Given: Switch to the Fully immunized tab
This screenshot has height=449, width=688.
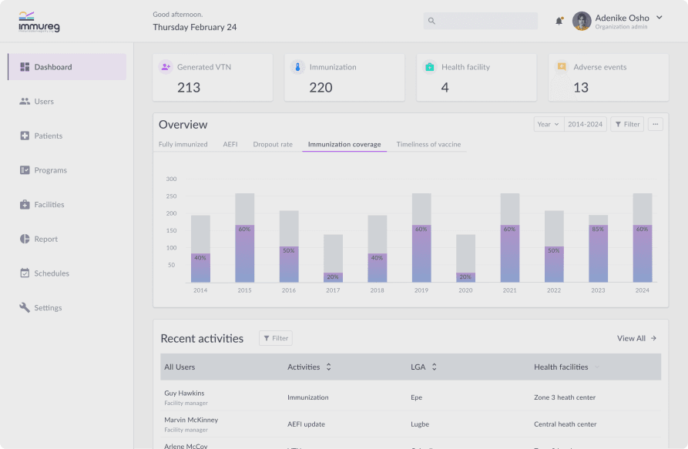Looking at the screenshot, I should coord(183,144).
